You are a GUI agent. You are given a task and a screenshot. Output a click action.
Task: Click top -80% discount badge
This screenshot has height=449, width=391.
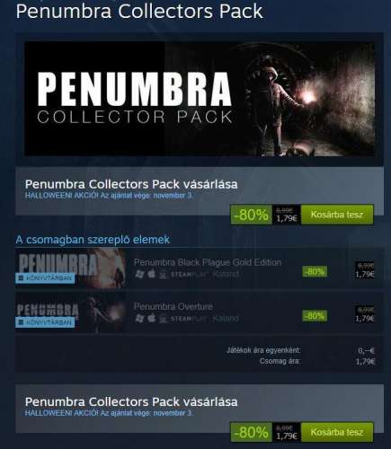[251, 215]
